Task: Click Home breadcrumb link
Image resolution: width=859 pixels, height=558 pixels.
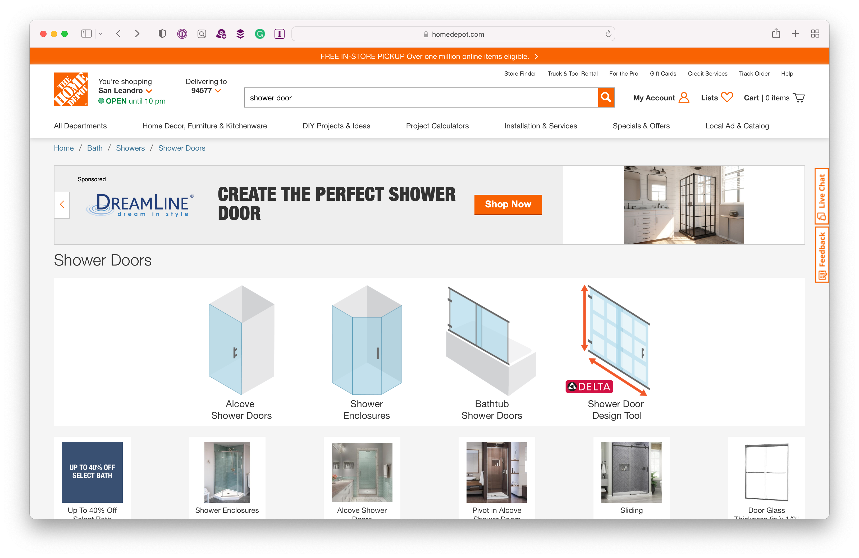Action: click(x=63, y=148)
